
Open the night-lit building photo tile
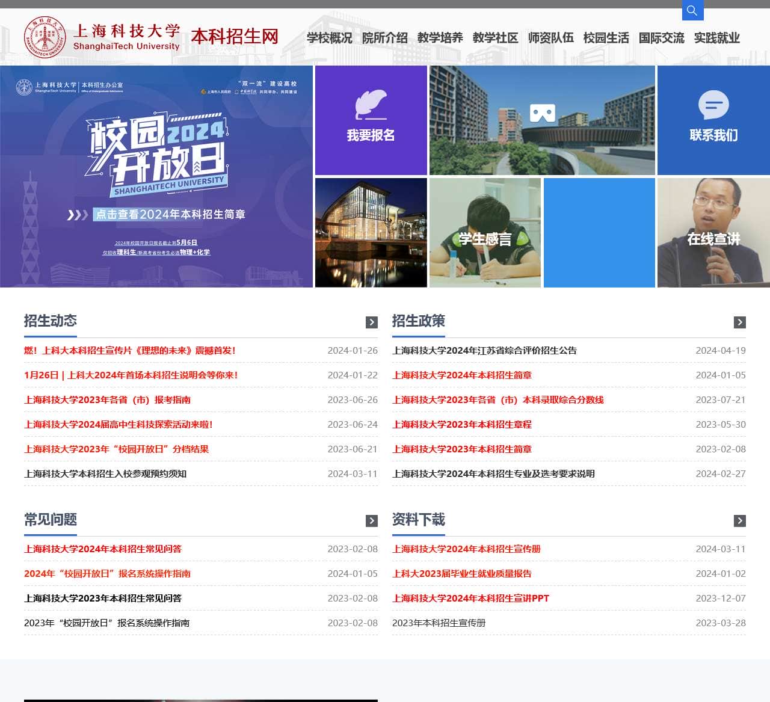(371, 233)
